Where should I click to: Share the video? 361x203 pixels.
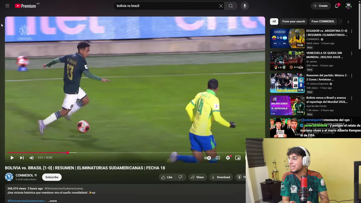(x=197, y=177)
